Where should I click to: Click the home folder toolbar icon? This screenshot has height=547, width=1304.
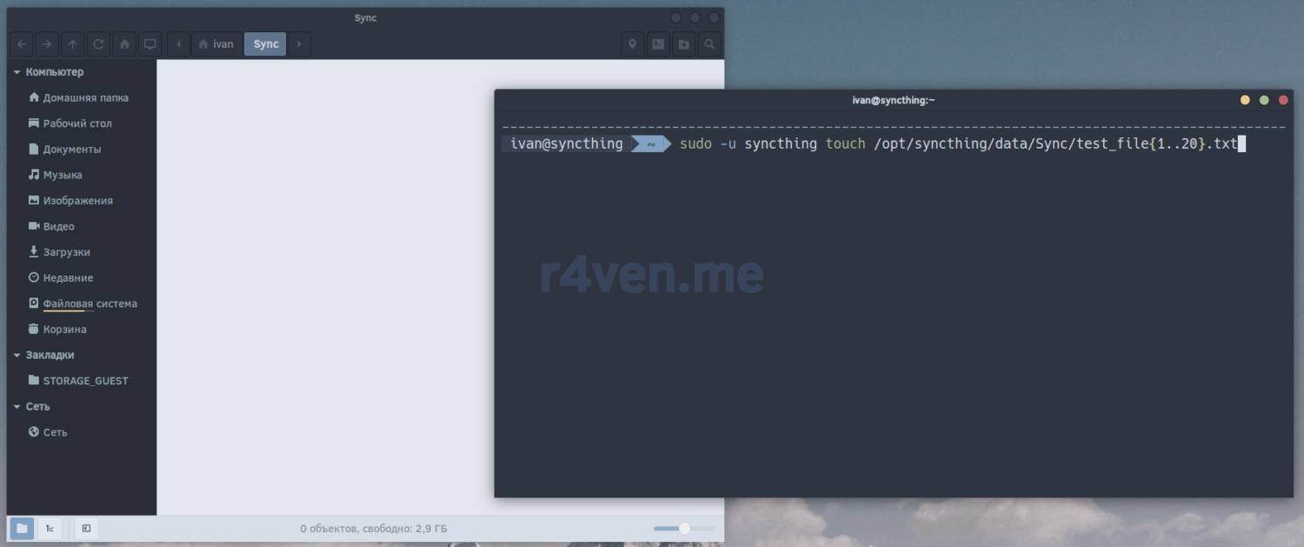(x=124, y=44)
